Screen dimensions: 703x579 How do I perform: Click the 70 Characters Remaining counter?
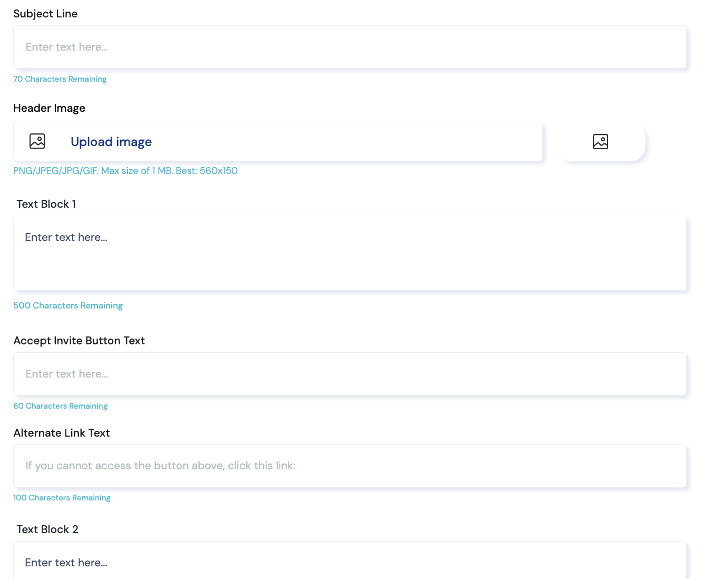click(60, 79)
